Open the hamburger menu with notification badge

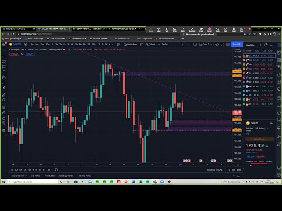[x=4, y=45]
